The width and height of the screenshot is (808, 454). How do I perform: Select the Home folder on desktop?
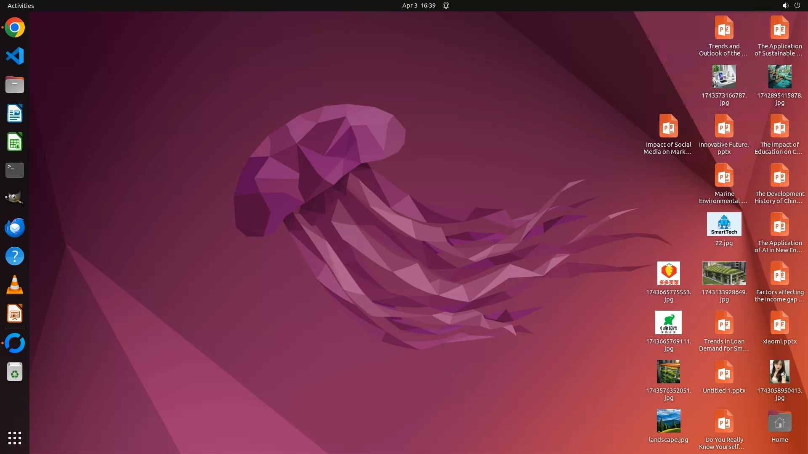[779, 422]
